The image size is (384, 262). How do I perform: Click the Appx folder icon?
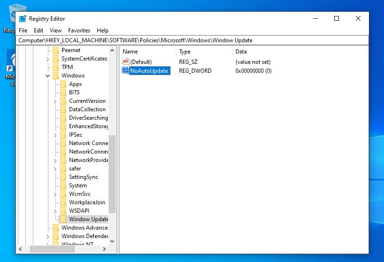63,84
